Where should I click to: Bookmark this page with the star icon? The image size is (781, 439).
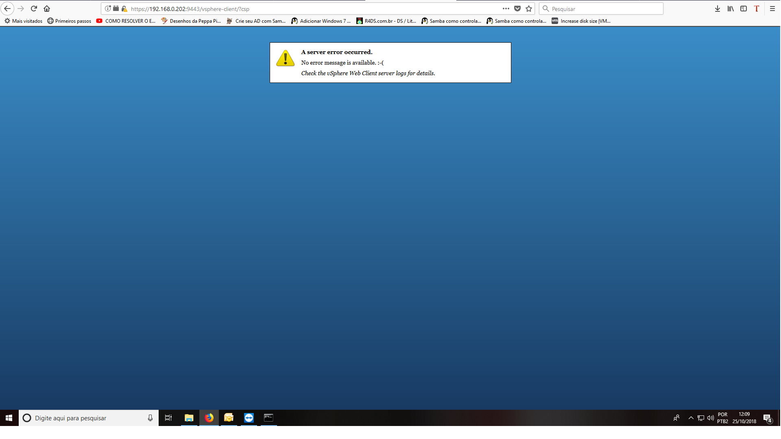pyautogui.click(x=529, y=9)
